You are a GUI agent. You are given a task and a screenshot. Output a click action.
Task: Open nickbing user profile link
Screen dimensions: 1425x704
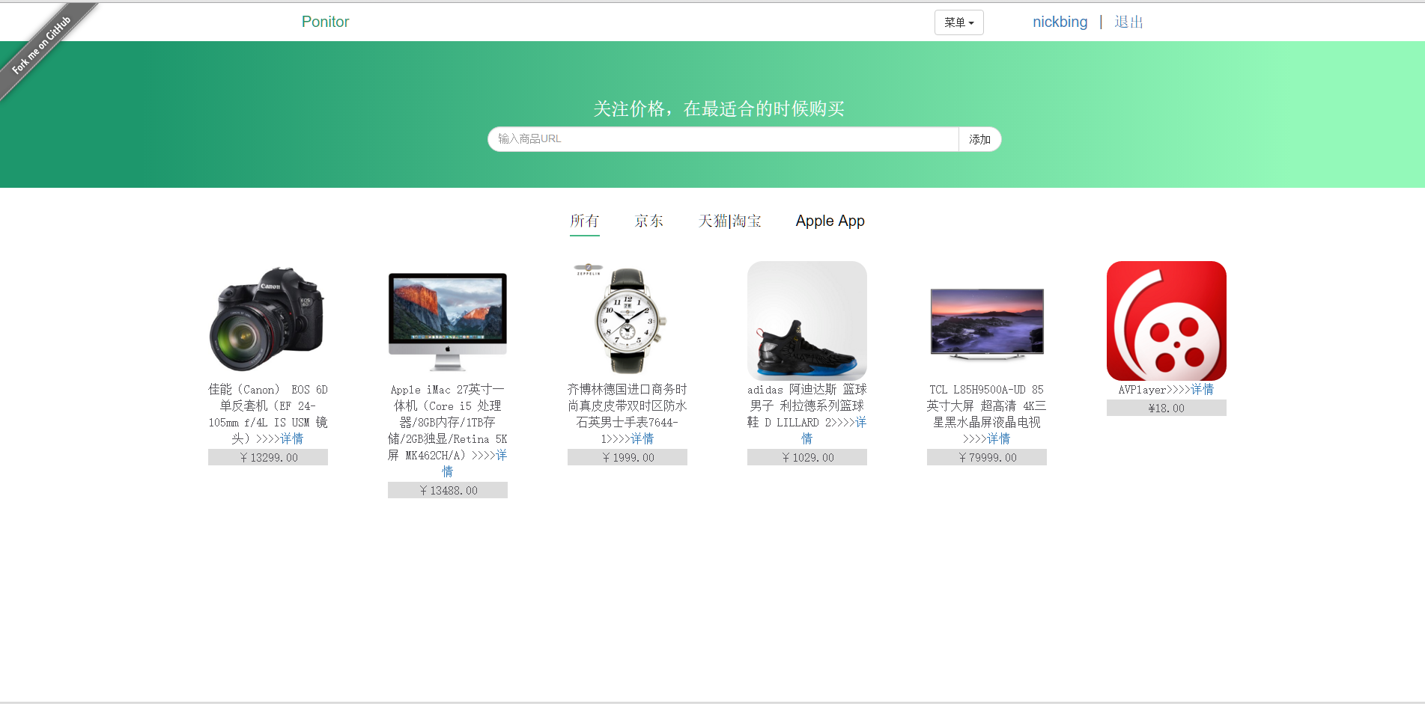[1060, 22]
